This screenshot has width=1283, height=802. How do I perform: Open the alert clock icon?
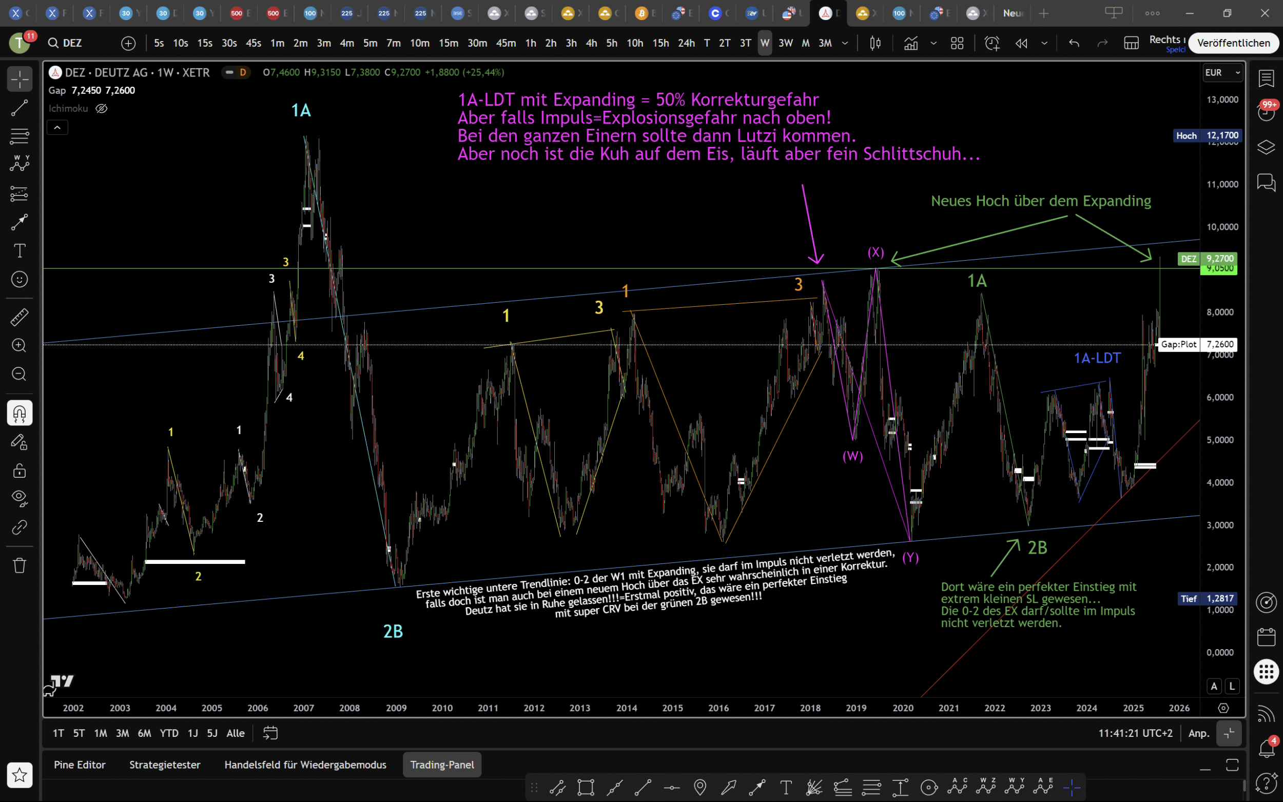click(992, 43)
